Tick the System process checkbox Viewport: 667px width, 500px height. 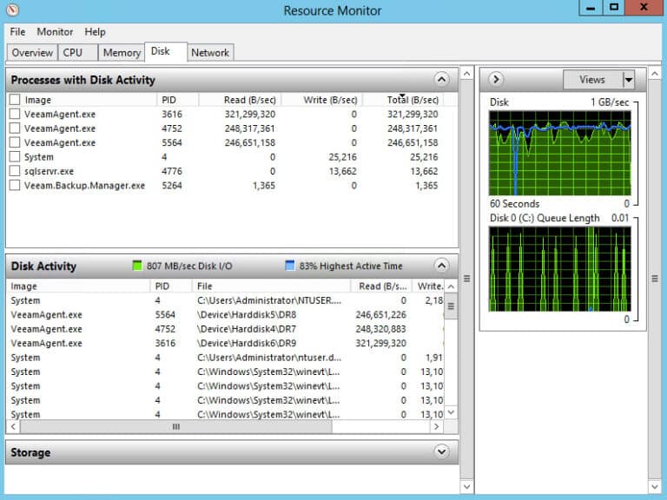tap(15, 156)
